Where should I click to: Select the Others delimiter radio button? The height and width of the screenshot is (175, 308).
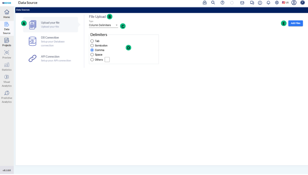[x=92, y=60]
